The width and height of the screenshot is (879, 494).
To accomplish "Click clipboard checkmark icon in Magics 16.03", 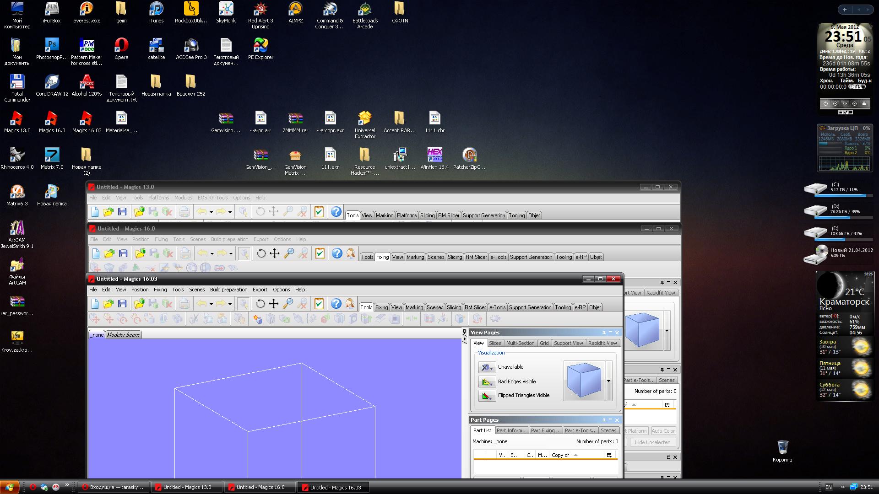I will pyautogui.click(x=319, y=304).
